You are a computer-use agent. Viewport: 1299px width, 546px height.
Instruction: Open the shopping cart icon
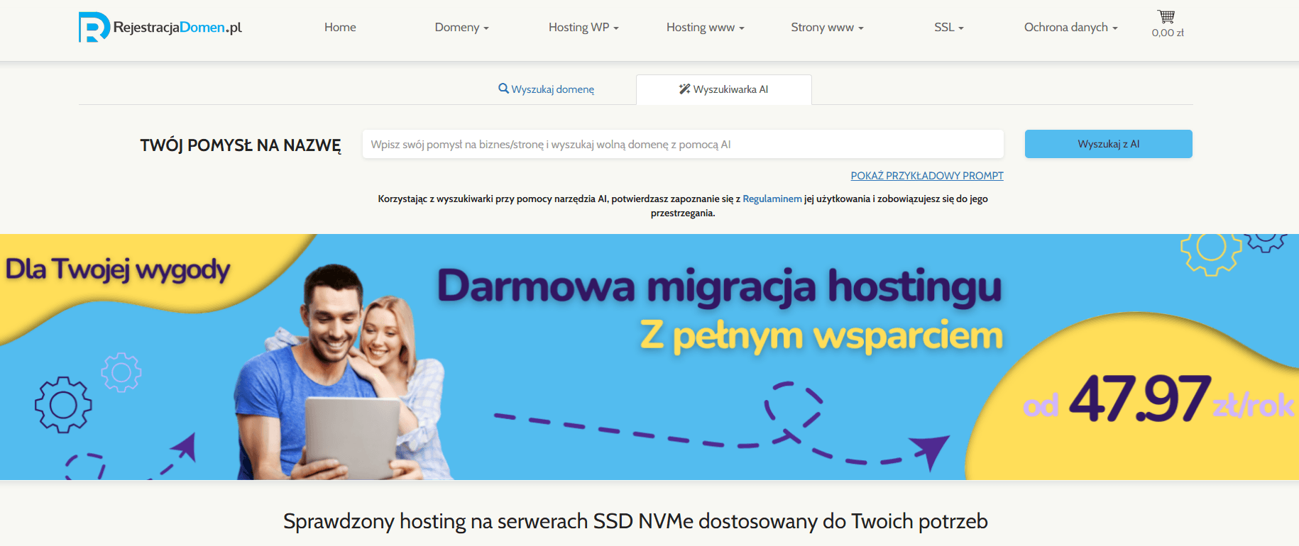tap(1166, 17)
